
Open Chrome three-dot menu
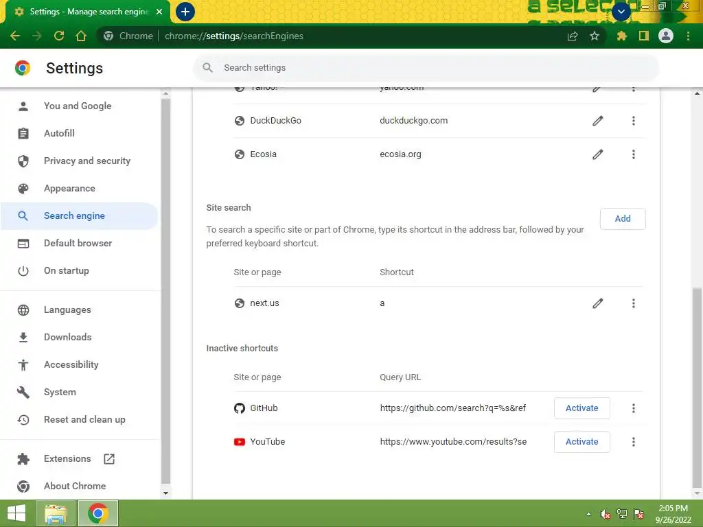[688, 36]
